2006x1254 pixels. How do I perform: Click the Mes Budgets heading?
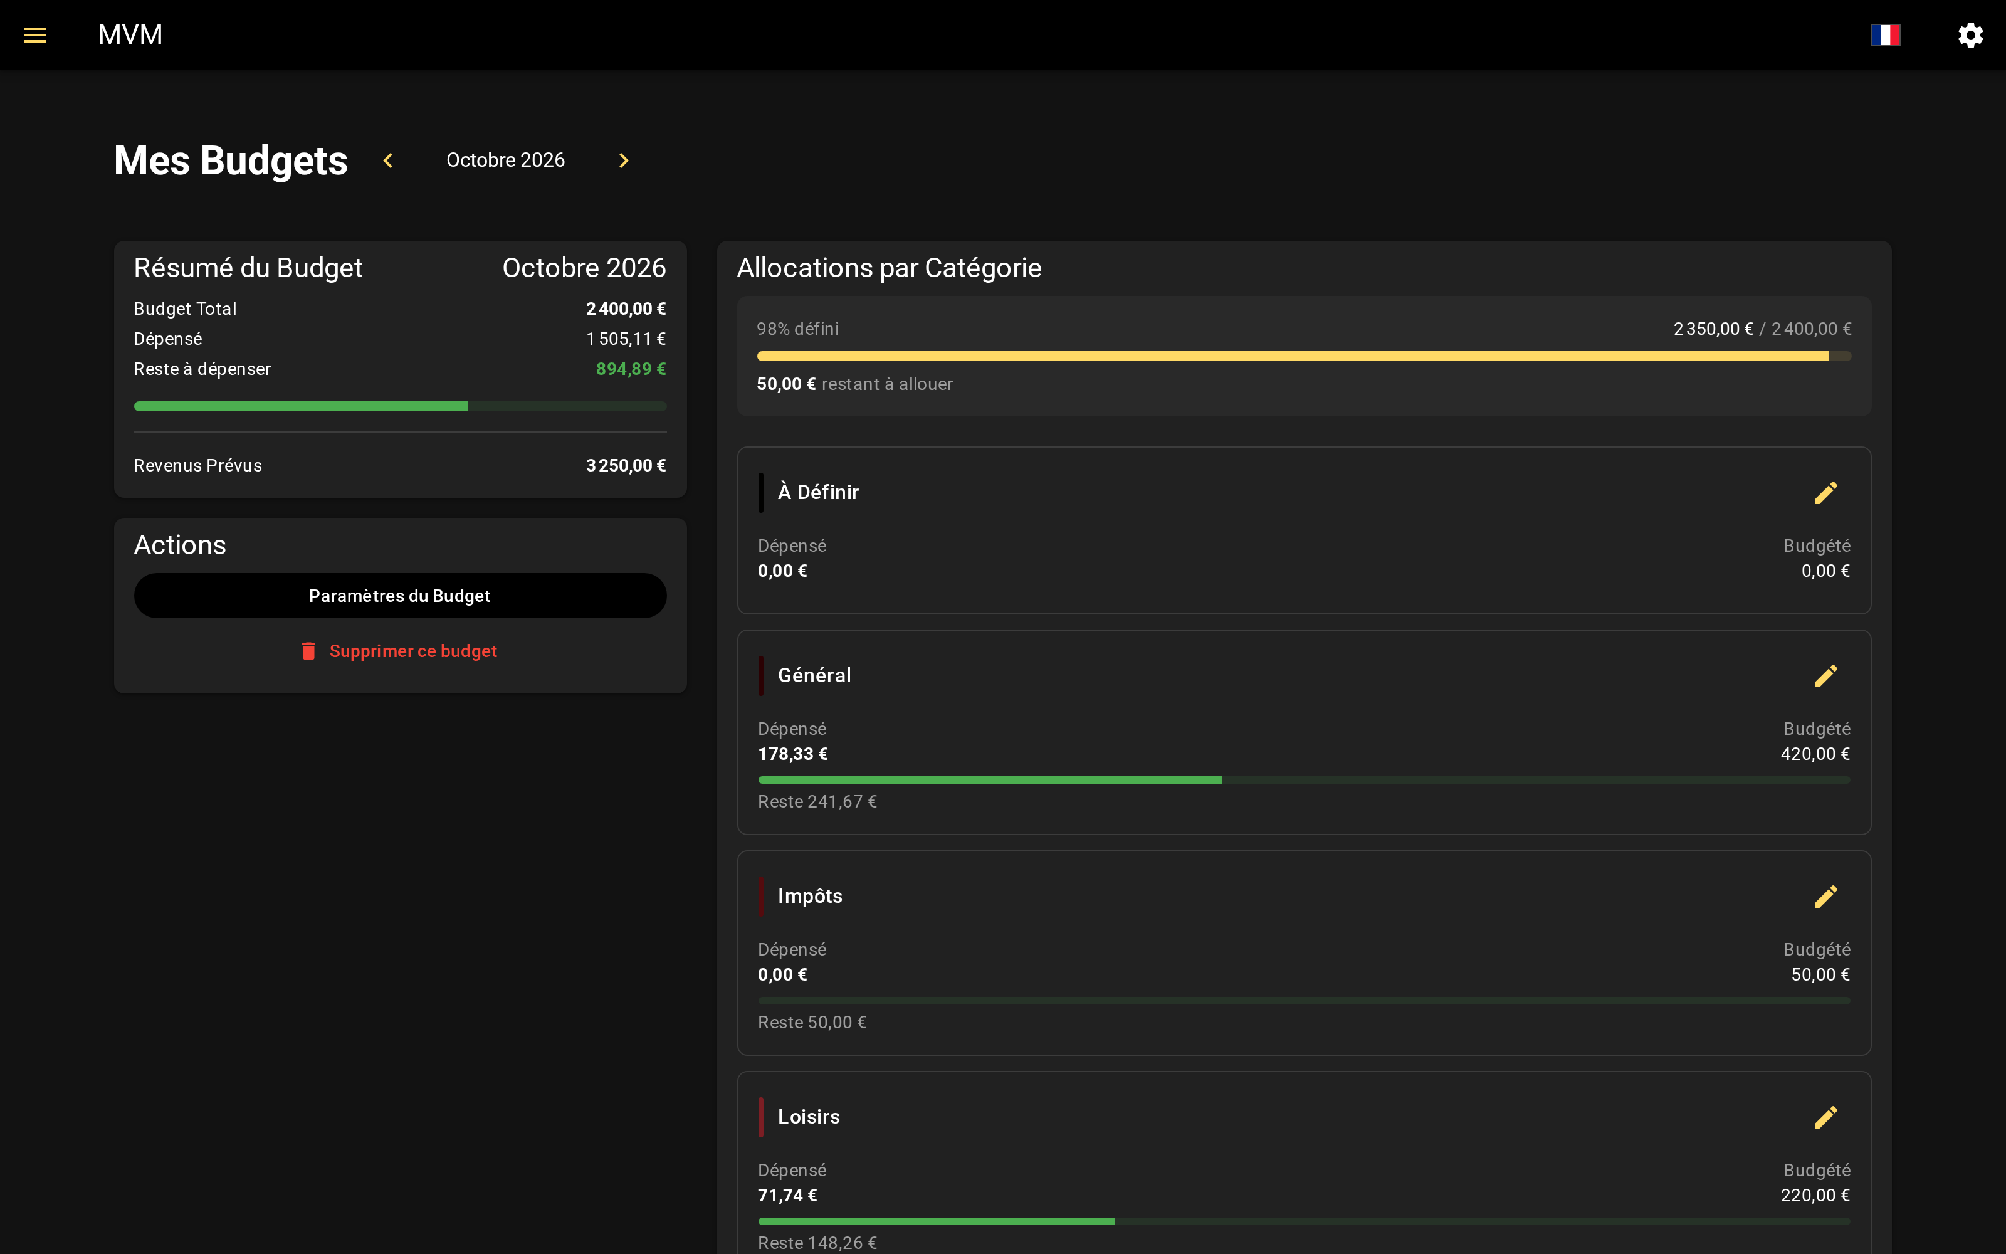[x=231, y=161]
